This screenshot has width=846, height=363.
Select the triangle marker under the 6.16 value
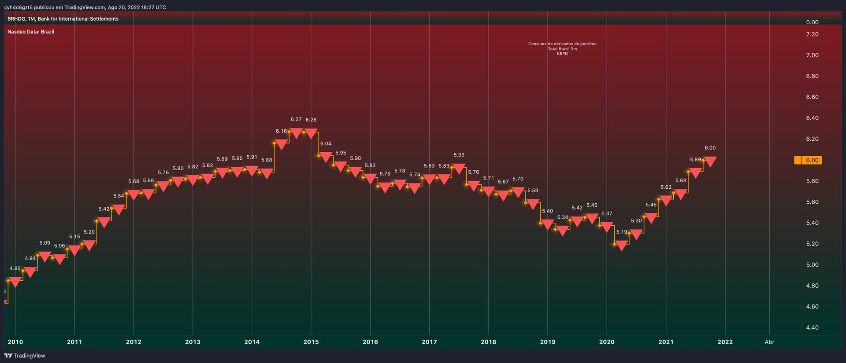coord(281,145)
